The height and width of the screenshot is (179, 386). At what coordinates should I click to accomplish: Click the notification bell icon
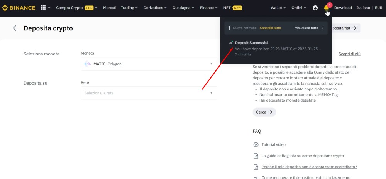coord(326,8)
